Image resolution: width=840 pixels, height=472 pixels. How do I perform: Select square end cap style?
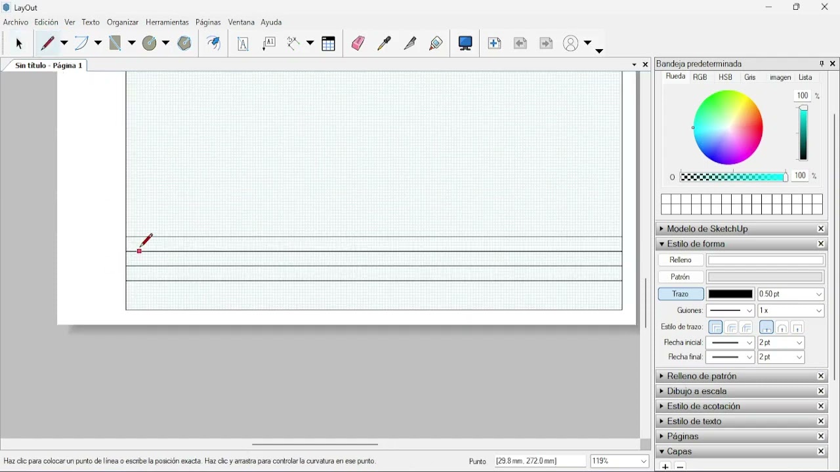(x=798, y=327)
